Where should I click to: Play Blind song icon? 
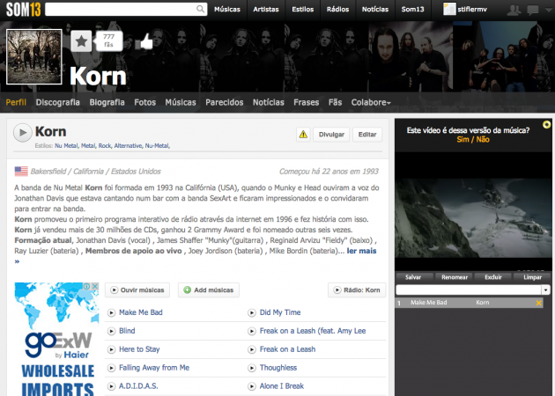click(x=112, y=331)
